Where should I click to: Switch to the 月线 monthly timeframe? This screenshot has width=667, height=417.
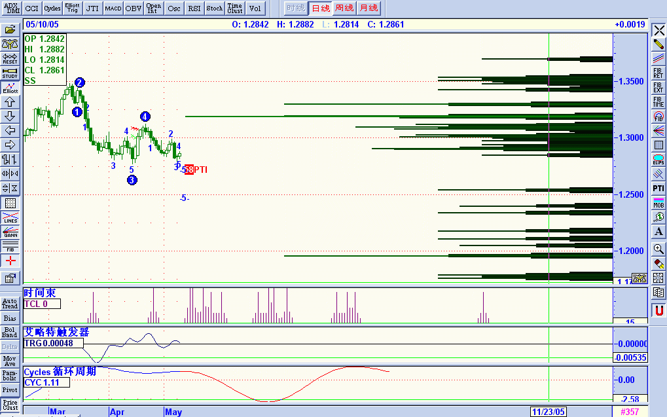[369, 8]
